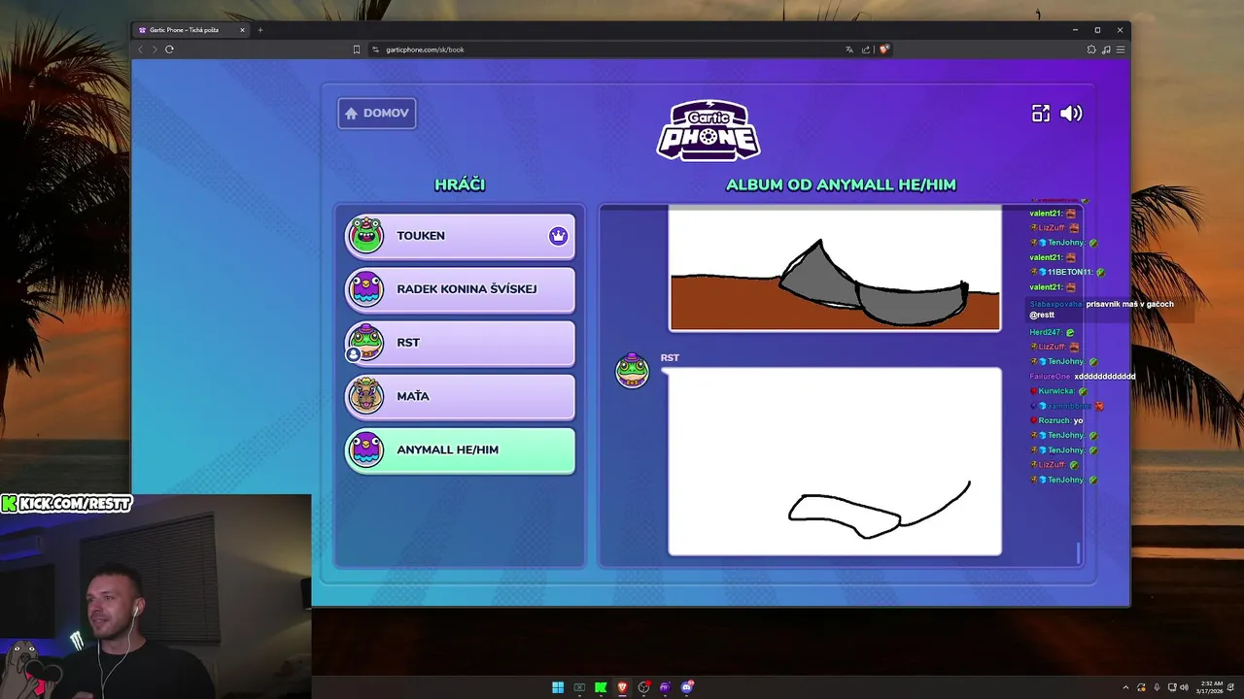Show hidden system tray icons

pos(1126,687)
